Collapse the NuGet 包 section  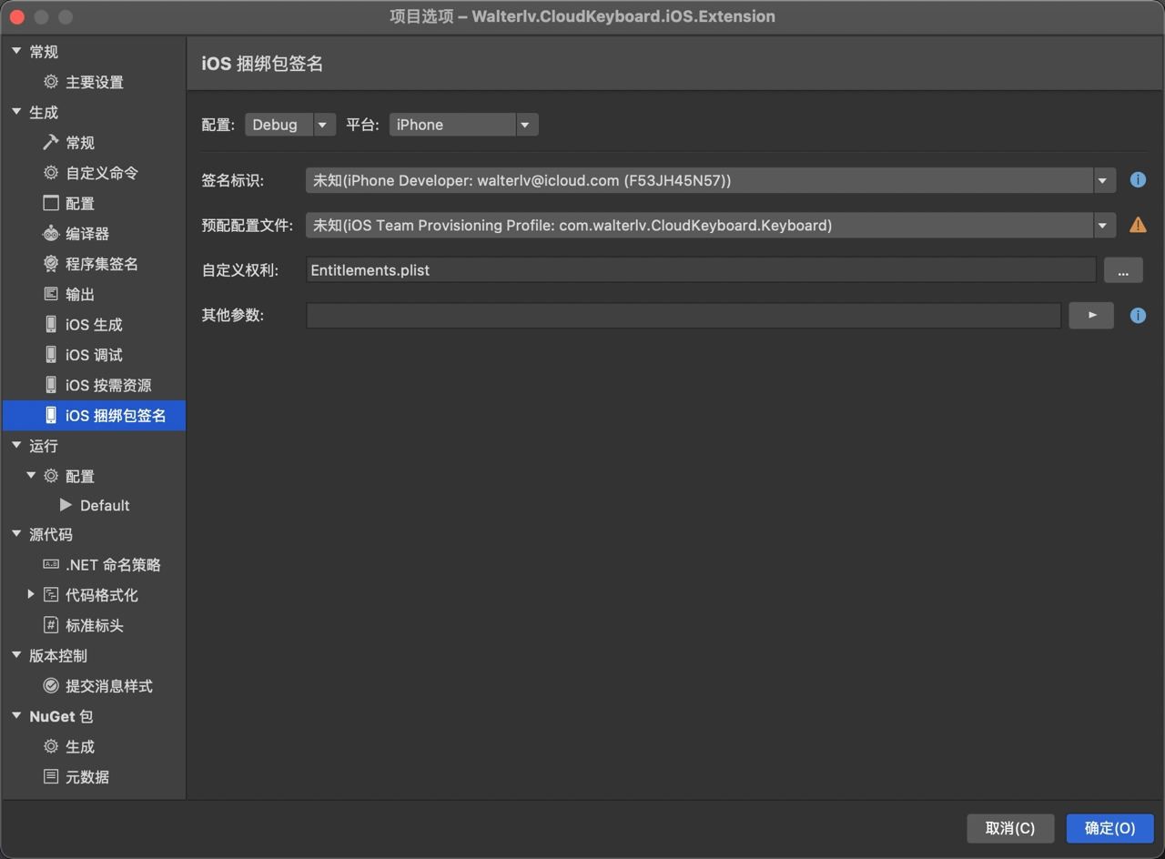pos(15,716)
